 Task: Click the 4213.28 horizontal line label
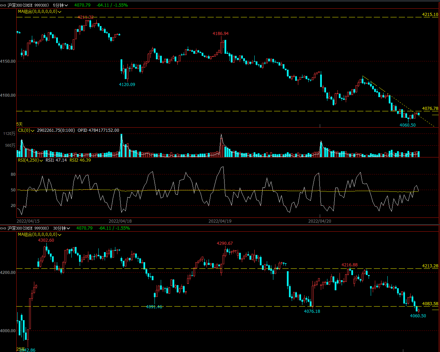click(x=430, y=266)
